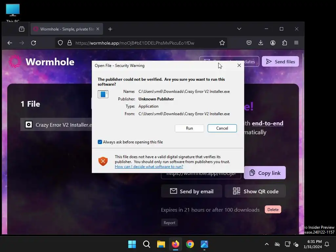The image size is (336, 252).
Task: Open Photos app icon in taskbar
Action: pos(204,244)
